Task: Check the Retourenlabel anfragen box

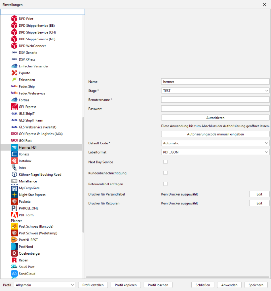Action: [165, 184]
